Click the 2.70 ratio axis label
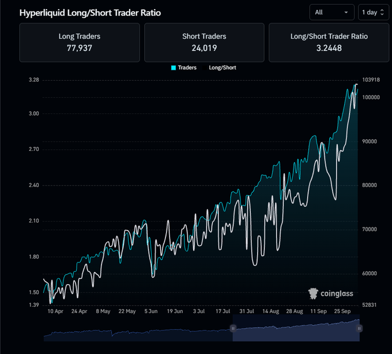The height and width of the screenshot is (354, 392). click(x=34, y=149)
